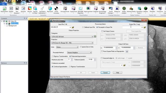
Task: Open Supervised classification
Action: pyautogui.click(x=73, y=10)
